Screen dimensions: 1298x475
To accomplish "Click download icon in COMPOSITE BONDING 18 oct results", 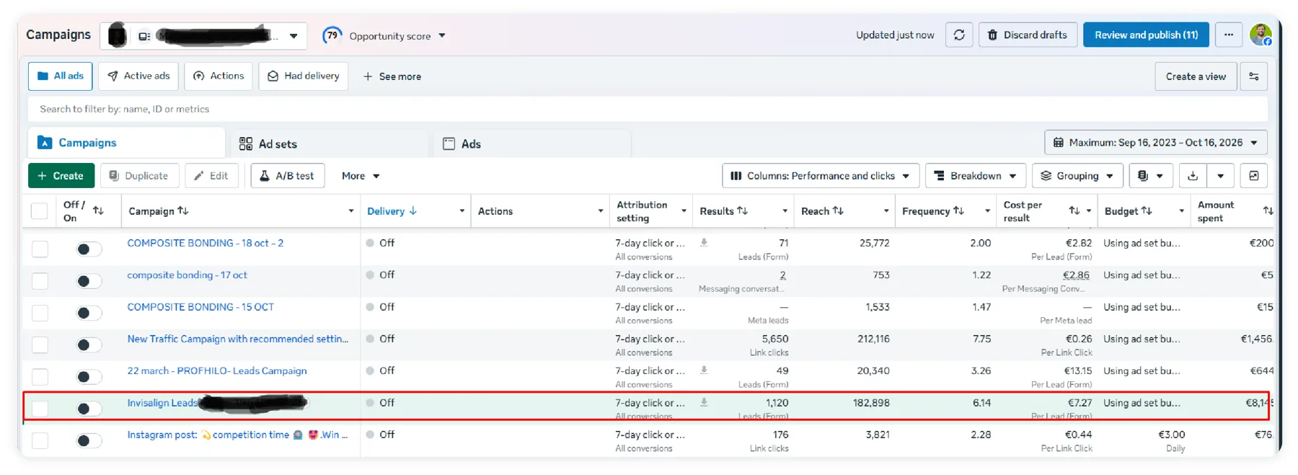I will 704,243.
